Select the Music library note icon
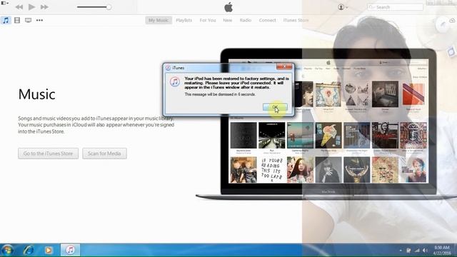457x257 pixels. 6,21
